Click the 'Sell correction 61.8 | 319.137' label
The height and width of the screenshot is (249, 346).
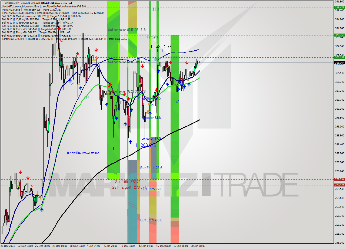pyautogui.click(x=127, y=62)
